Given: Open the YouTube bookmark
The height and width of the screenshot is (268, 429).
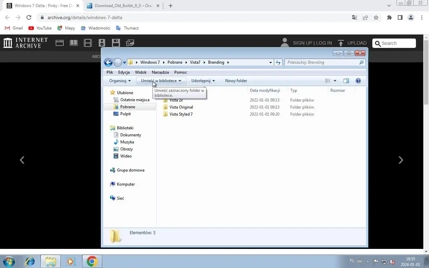Looking at the screenshot, I should [x=40, y=28].
